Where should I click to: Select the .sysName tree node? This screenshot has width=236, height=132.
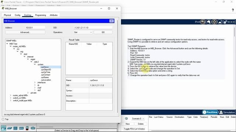point(45,77)
